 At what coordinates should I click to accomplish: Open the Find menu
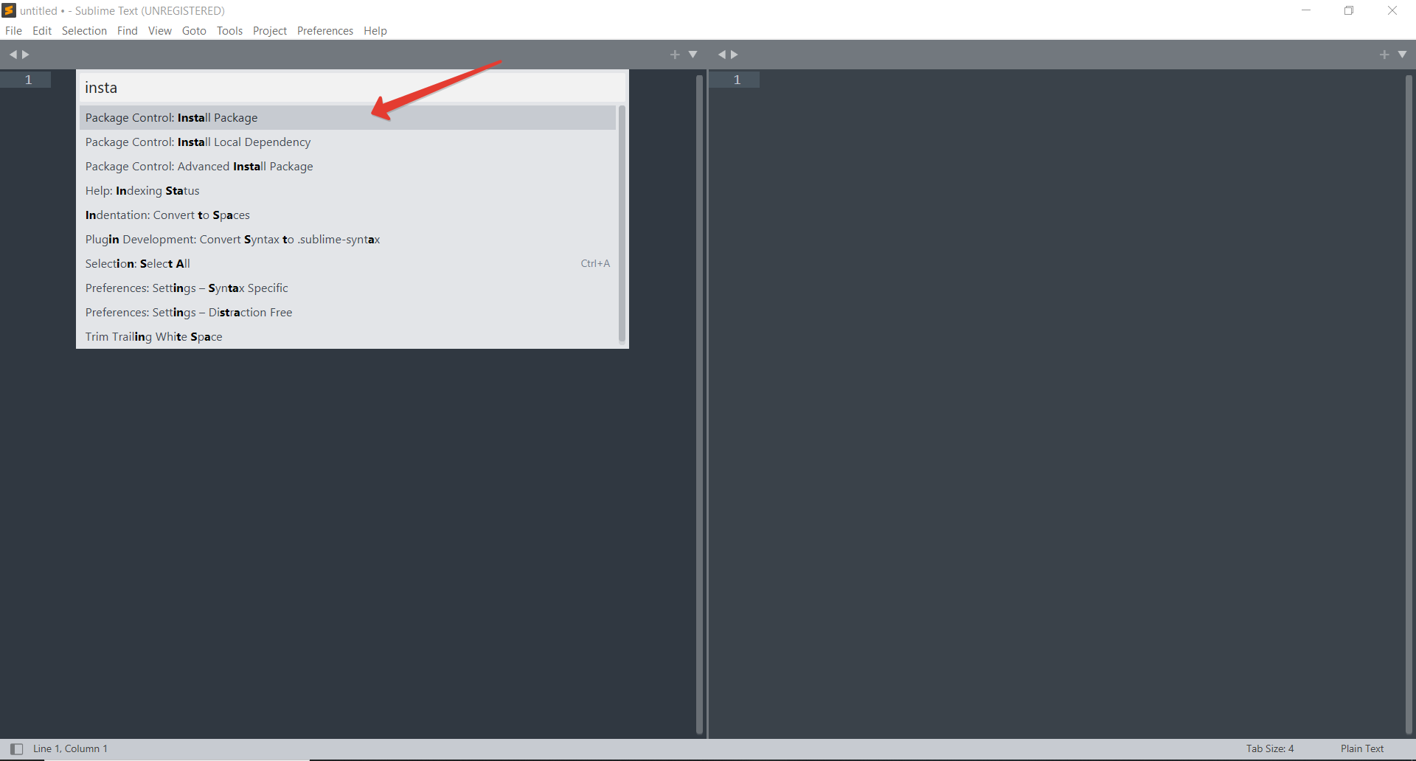pyautogui.click(x=128, y=31)
